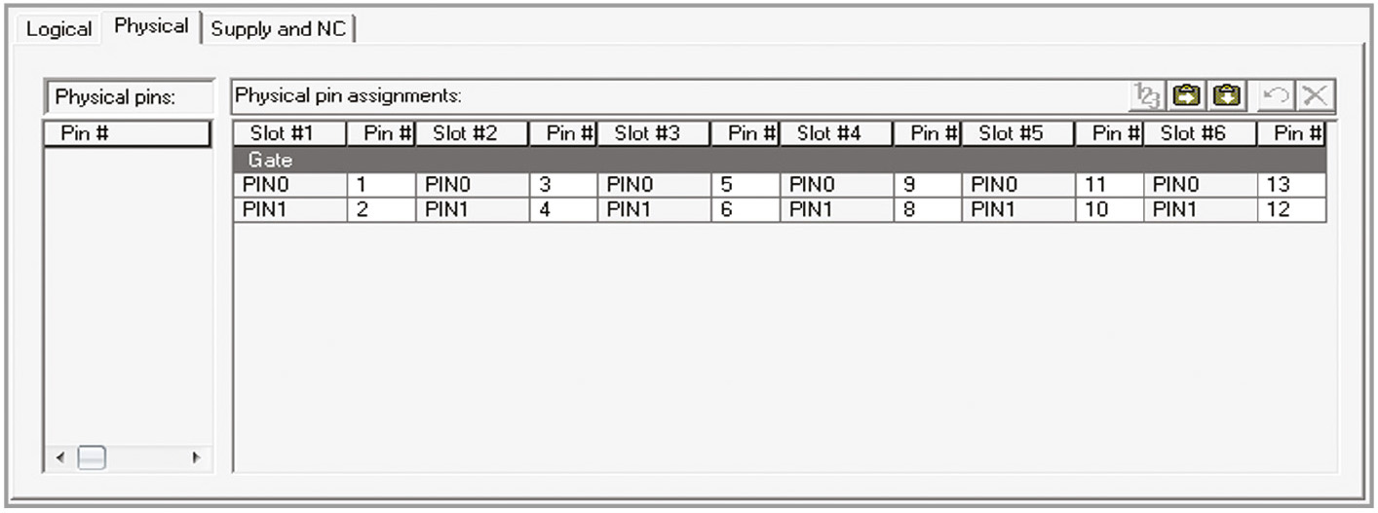Open the Supply and NC tab
This screenshot has width=1378, height=513.
277,28
